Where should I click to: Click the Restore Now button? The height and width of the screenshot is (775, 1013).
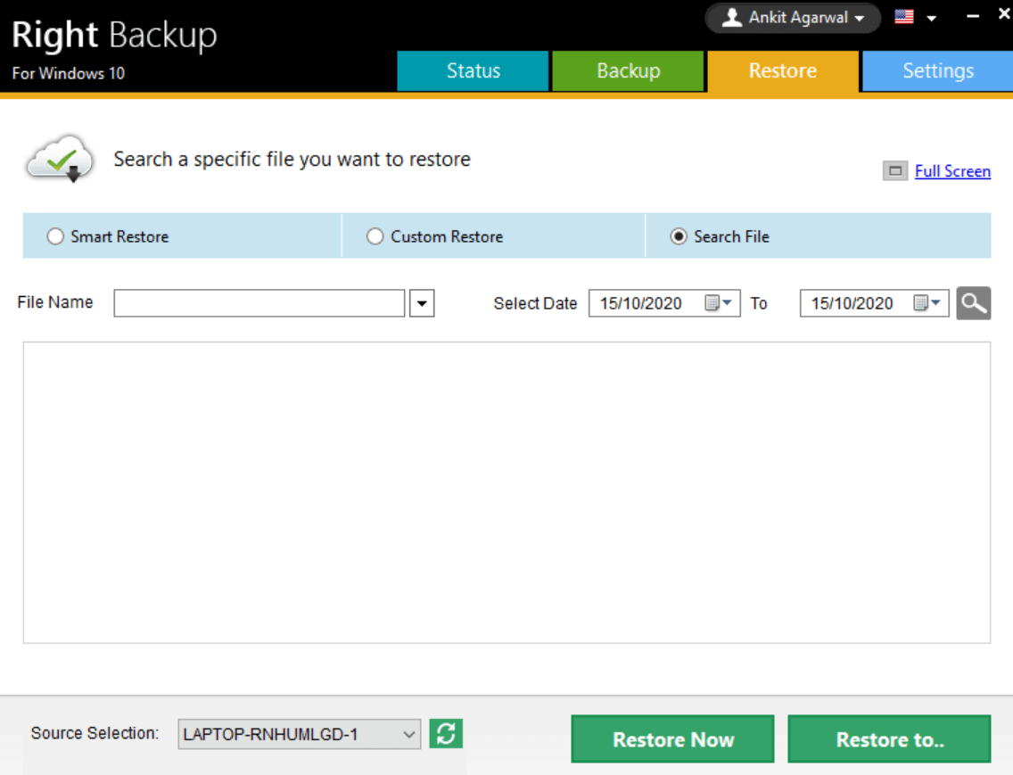tap(672, 738)
